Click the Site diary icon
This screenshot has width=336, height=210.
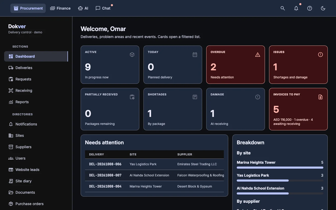[11, 181]
